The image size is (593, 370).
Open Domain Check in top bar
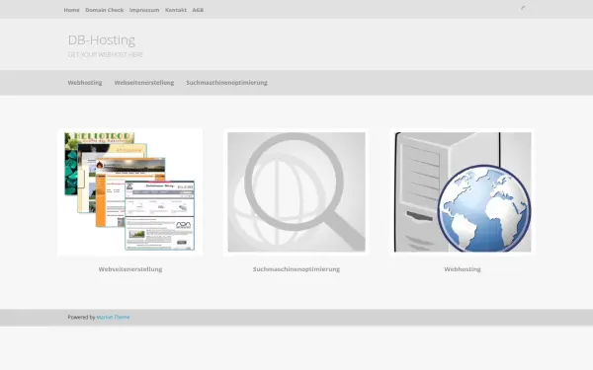click(x=105, y=10)
